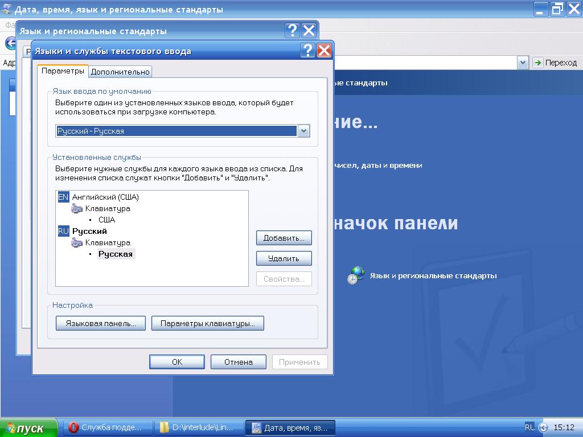This screenshot has width=583, height=437.
Task: Click folder taskbar item D:\interlude
Action: [x=199, y=428]
